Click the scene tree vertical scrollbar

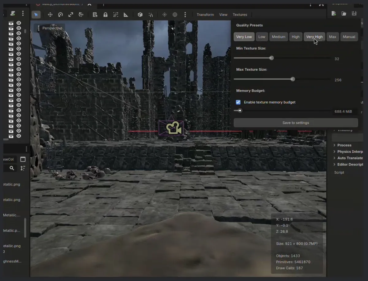(x=25, y=31)
